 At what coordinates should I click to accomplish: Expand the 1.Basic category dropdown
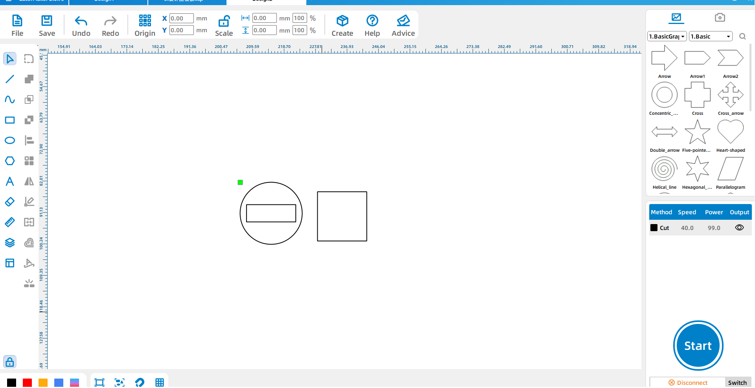click(711, 36)
